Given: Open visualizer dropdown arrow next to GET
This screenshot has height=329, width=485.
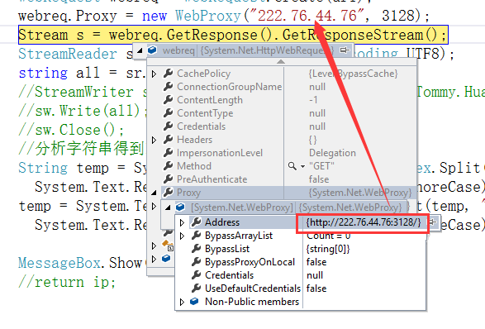Looking at the screenshot, I should click(302, 166).
